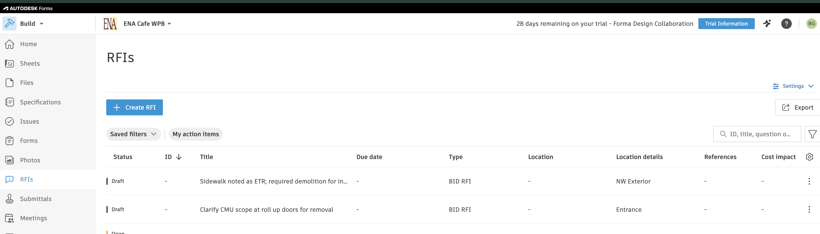Open the help question mark icon
This screenshot has width=820, height=234.
pos(786,24)
